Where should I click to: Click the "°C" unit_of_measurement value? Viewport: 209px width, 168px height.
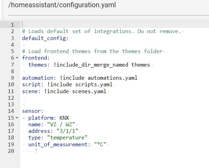100,145
